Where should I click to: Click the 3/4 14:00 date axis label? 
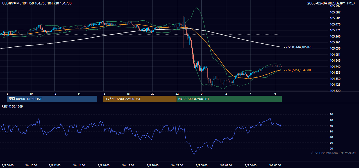79,165
